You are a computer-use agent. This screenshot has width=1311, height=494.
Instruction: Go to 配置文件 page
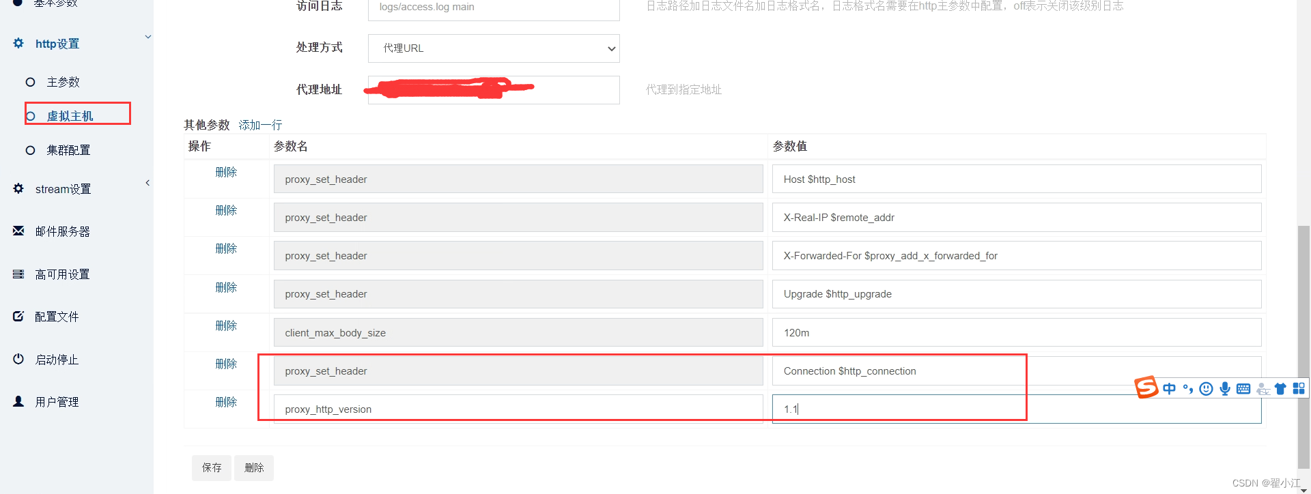57,317
